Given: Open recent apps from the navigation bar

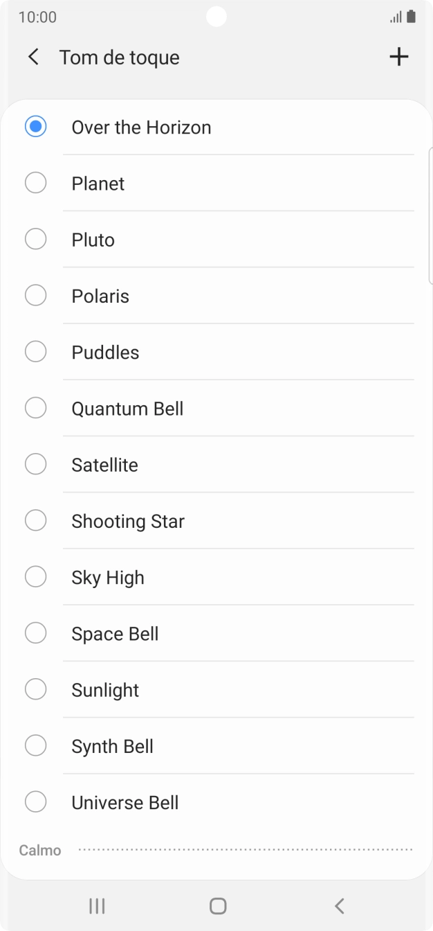Looking at the screenshot, I should point(97,905).
